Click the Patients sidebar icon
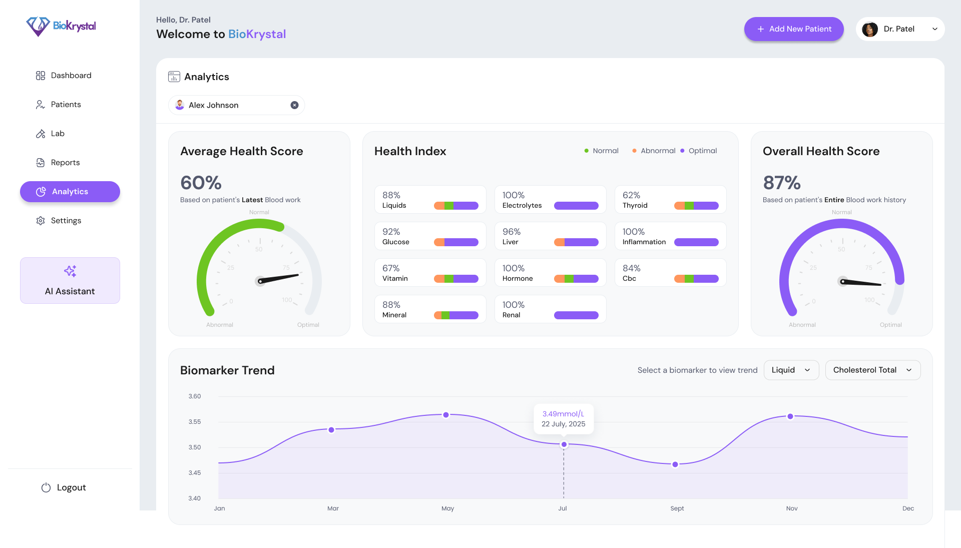The height and width of the screenshot is (548, 961). pos(41,105)
